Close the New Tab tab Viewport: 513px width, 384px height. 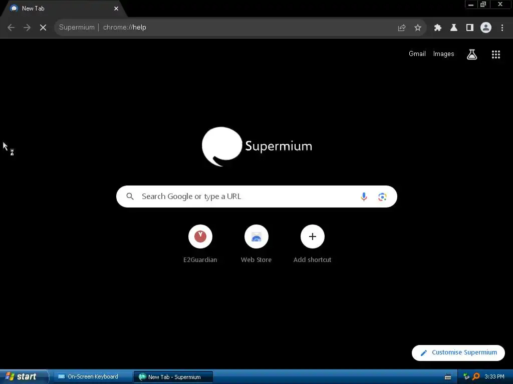point(116,8)
